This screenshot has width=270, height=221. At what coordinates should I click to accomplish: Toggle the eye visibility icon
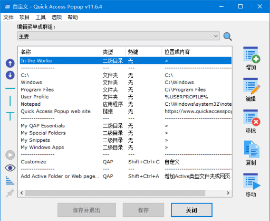10,168
